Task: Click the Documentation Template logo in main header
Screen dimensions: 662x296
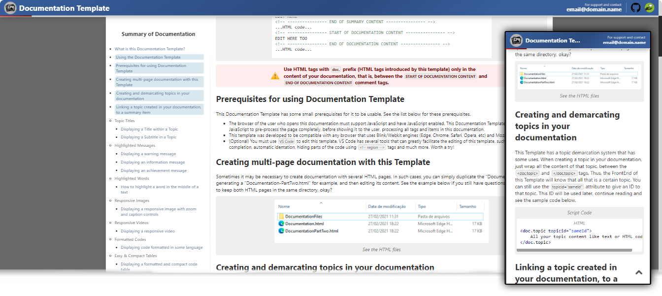Action: pos(10,8)
